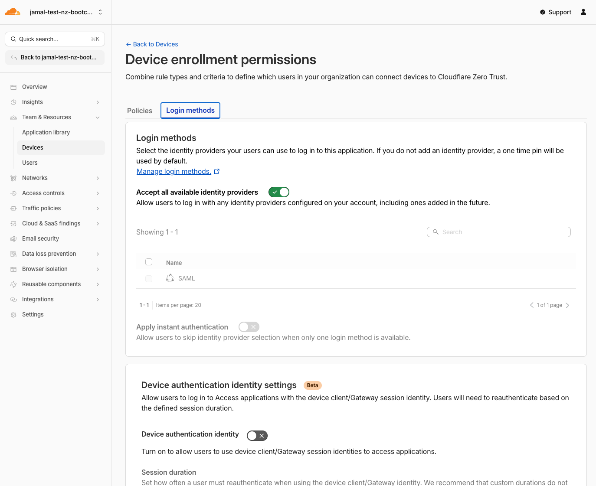
Task: Open the Manage login methods link
Action: click(x=174, y=172)
